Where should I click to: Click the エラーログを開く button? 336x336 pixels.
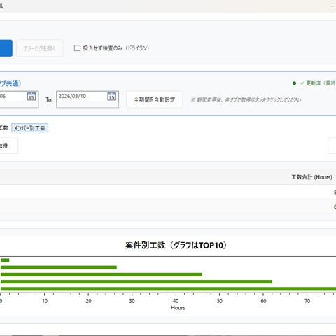click(40, 48)
